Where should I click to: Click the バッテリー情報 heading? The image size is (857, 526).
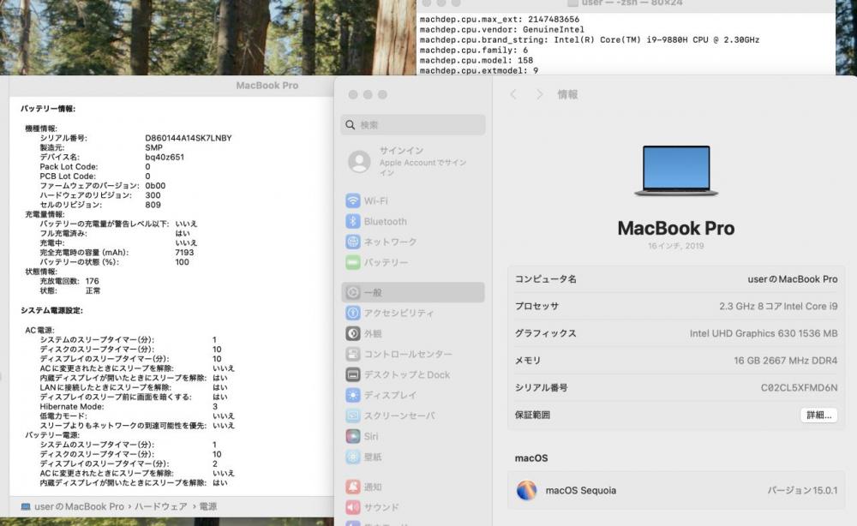48,109
